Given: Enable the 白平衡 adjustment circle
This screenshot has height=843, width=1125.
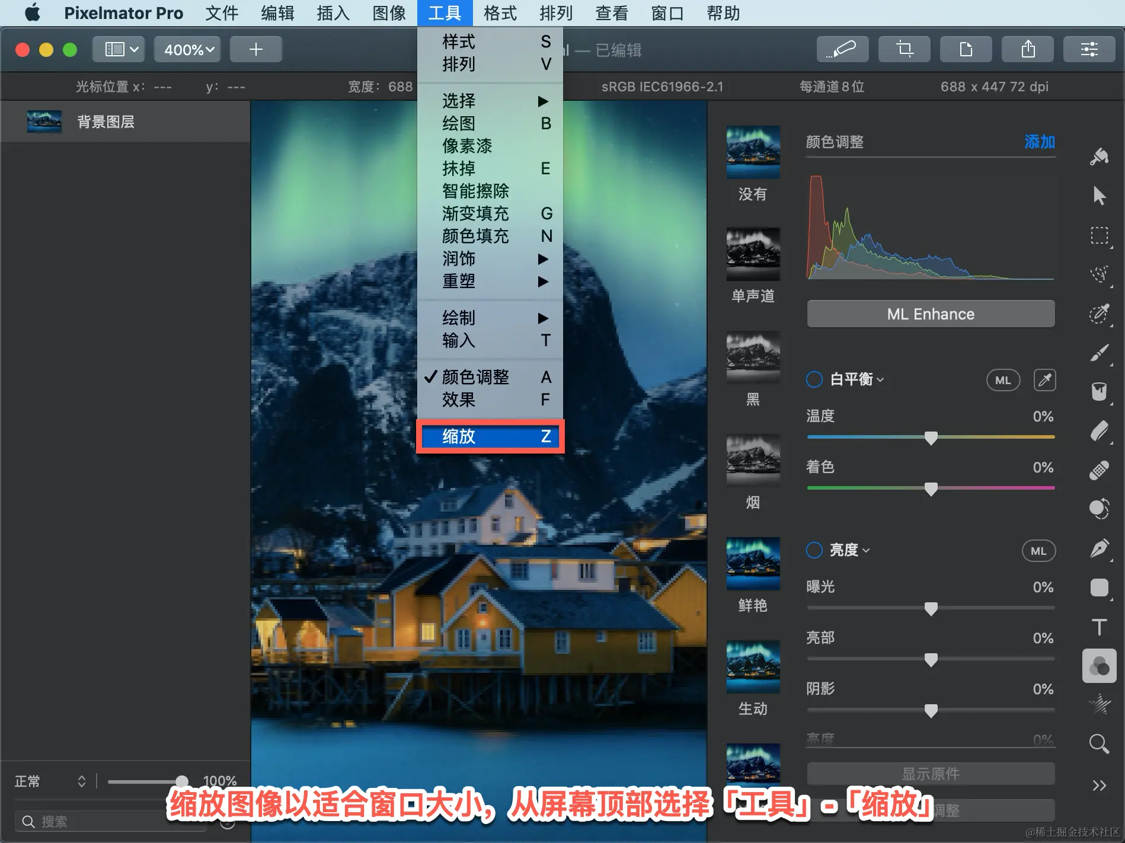Looking at the screenshot, I should point(814,379).
